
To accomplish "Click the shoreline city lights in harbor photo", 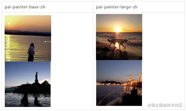I will (x=109, y=84).
